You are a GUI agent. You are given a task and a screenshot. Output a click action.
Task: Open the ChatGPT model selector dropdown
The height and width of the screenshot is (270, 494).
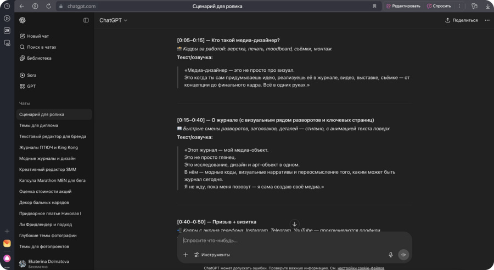pyautogui.click(x=113, y=20)
